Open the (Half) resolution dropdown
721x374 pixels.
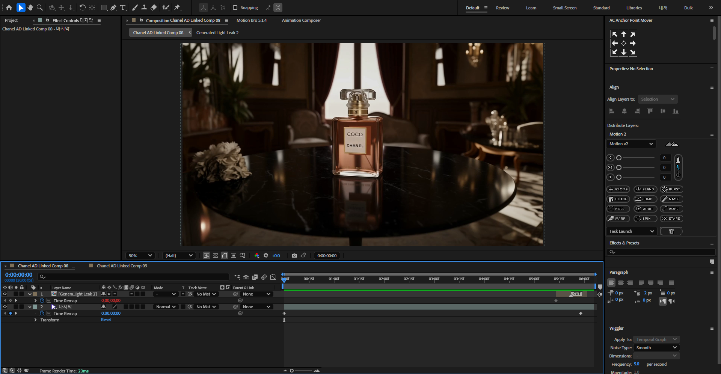(179, 256)
